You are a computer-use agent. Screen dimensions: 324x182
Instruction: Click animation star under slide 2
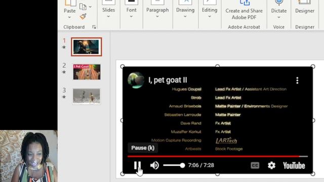(x=64, y=72)
